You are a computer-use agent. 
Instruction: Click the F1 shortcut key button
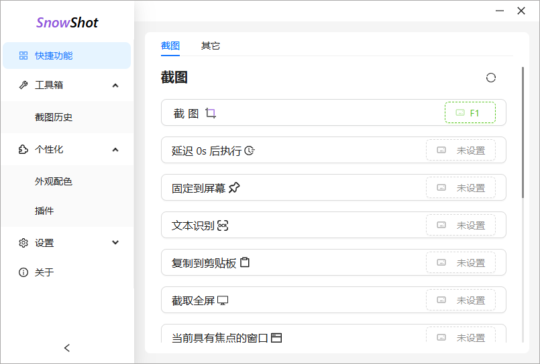pyautogui.click(x=470, y=112)
